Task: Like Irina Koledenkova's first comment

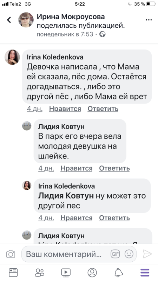Action: [65, 109]
